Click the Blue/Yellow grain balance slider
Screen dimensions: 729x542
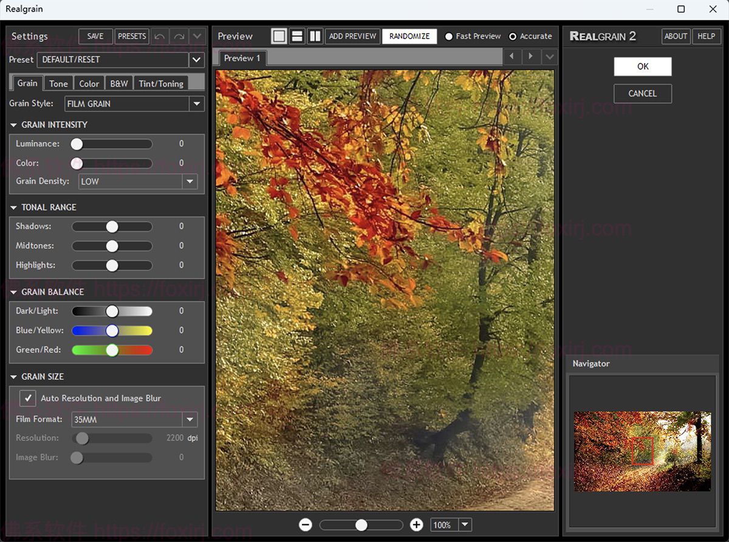112,331
